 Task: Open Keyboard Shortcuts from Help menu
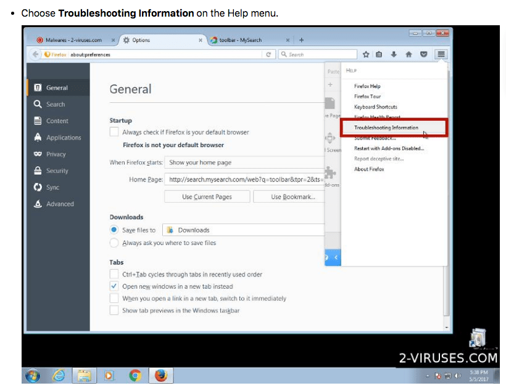376,107
